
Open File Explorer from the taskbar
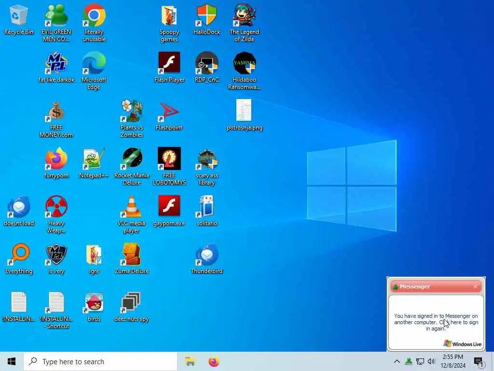pos(190,361)
